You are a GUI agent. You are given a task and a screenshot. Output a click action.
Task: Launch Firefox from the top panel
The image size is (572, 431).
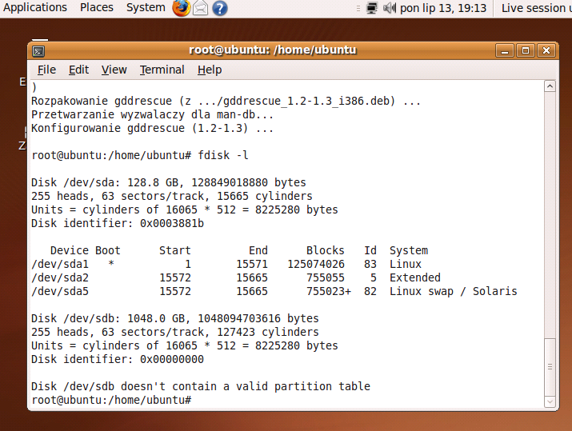(182, 8)
